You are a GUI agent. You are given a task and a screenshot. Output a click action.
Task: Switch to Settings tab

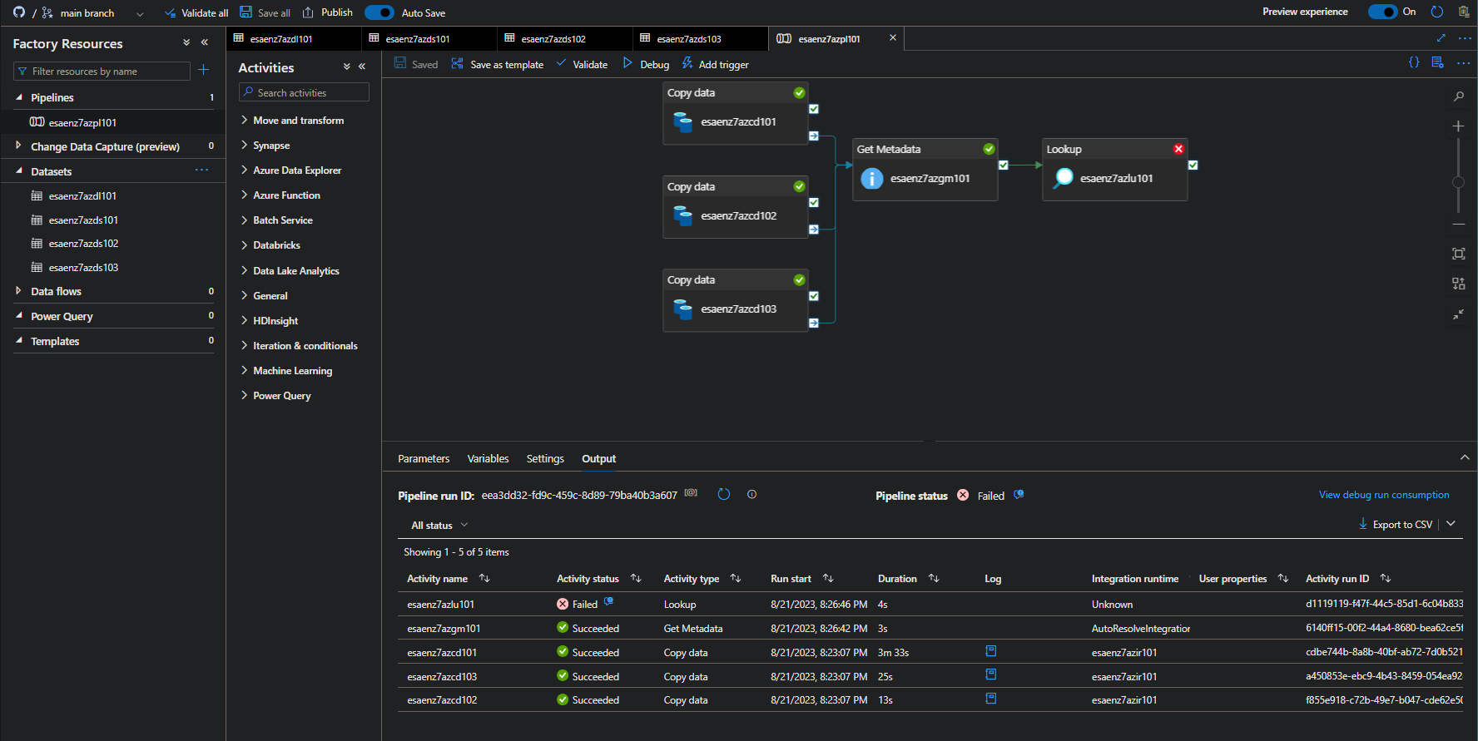[545, 459]
